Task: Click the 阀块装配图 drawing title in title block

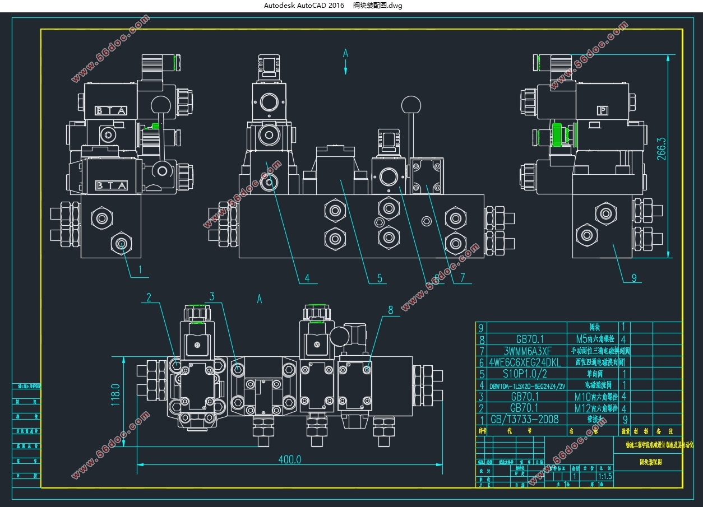Action: tap(650, 462)
